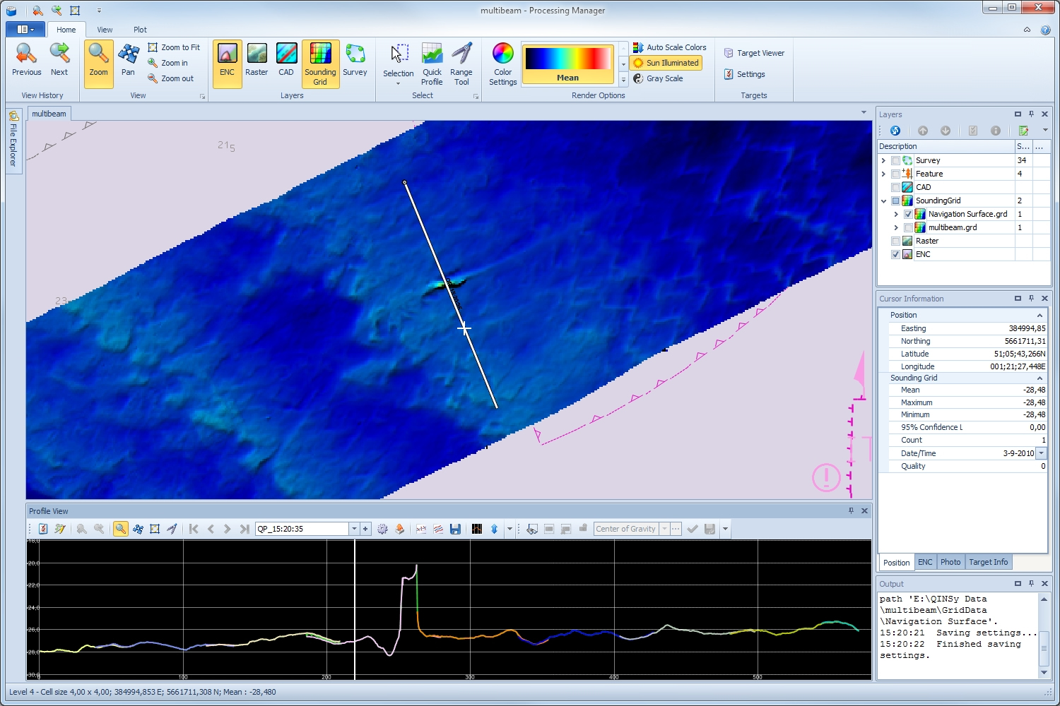Image resolution: width=1060 pixels, height=706 pixels.
Task: Open the Target Viewer
Action: (754, 53)
